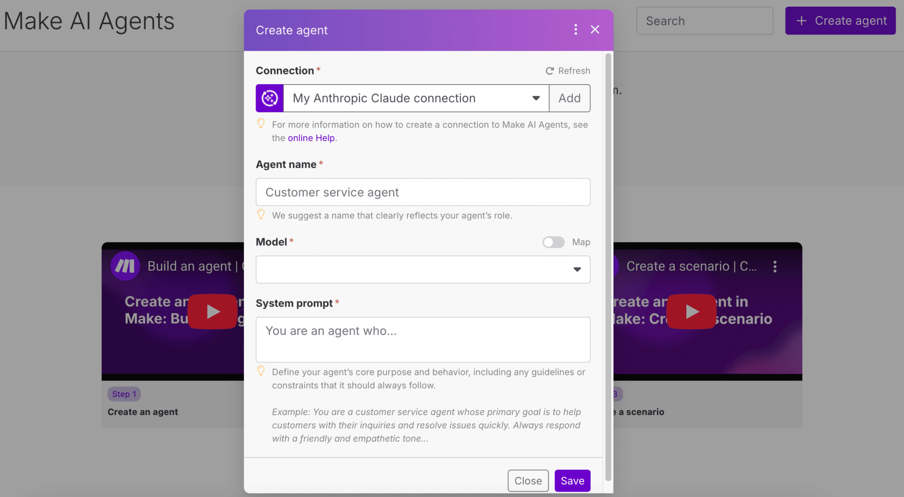Click the Step 1 badge

pos(124,394)
